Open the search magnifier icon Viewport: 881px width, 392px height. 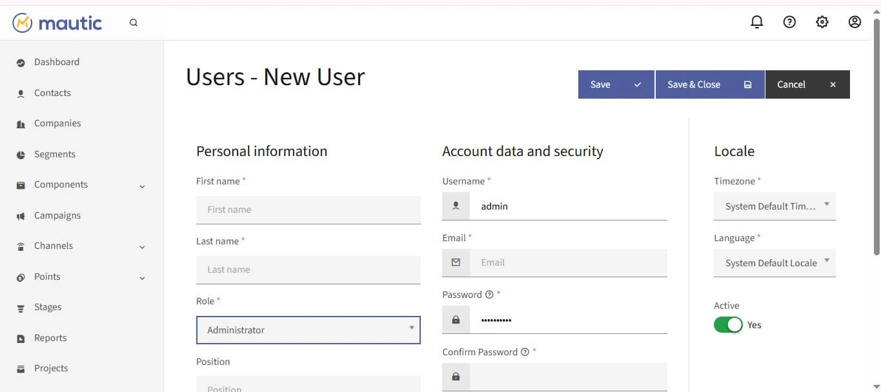134,22
